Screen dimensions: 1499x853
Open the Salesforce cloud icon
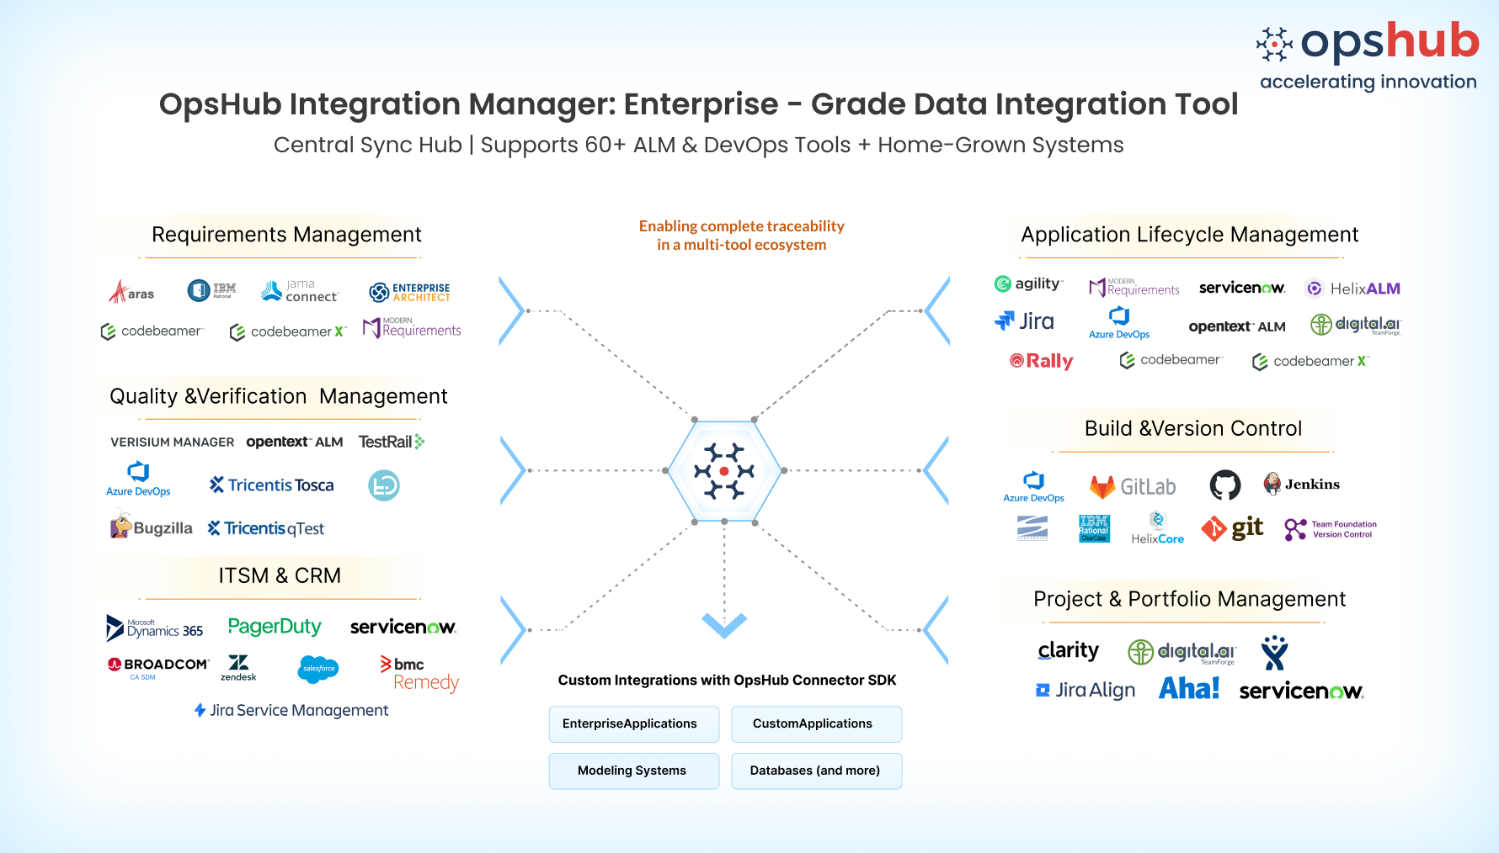(x=318, y=669)
